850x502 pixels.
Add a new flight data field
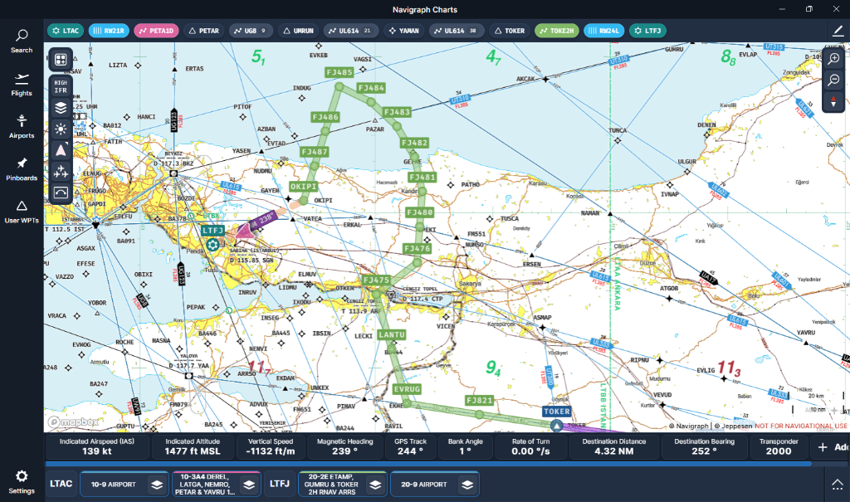831,447
